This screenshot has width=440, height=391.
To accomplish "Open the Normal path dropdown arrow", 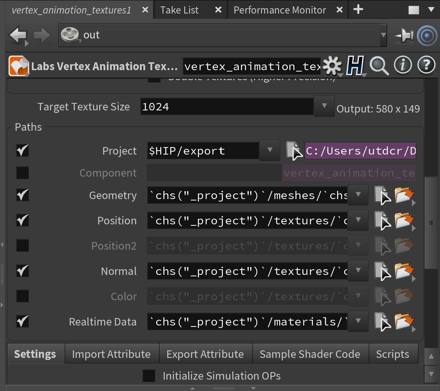I will click(358, 270).
